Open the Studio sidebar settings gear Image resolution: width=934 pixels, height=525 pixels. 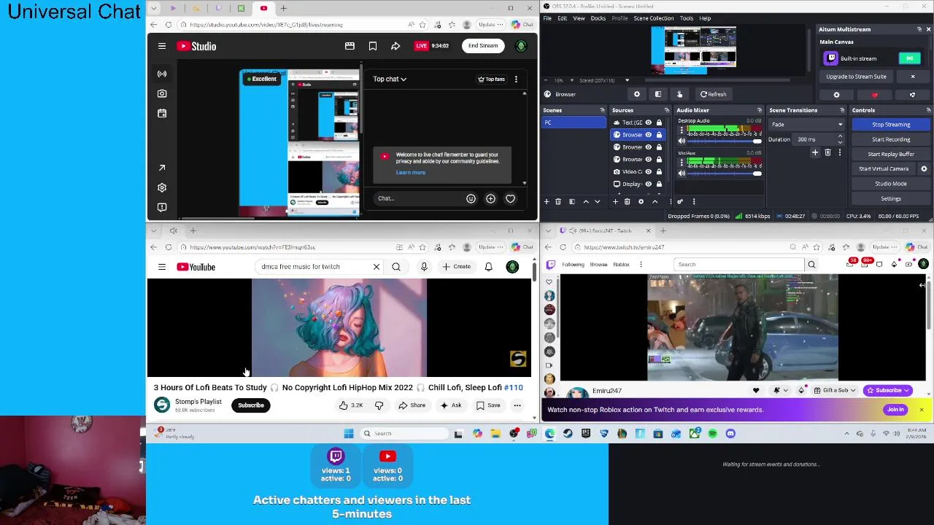point(162,187)
